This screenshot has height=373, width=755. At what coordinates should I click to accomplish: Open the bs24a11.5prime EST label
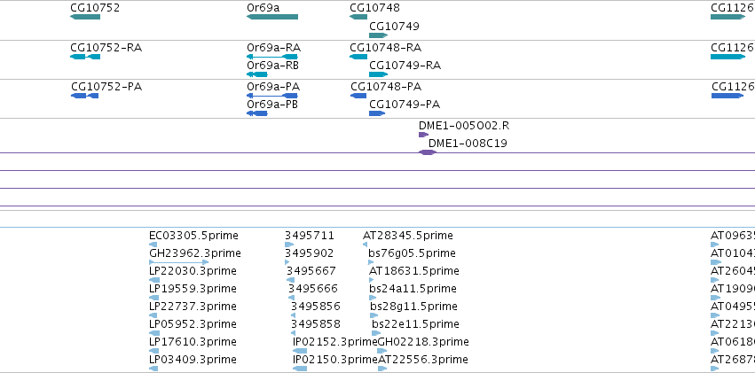[x=413, y=289]
